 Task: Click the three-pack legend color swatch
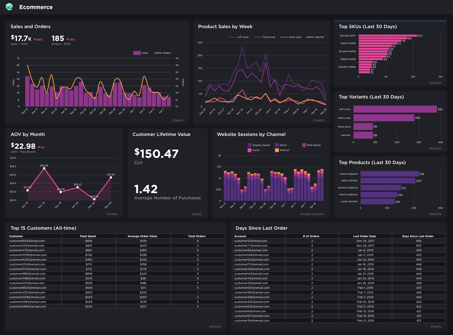coord(284,37)
